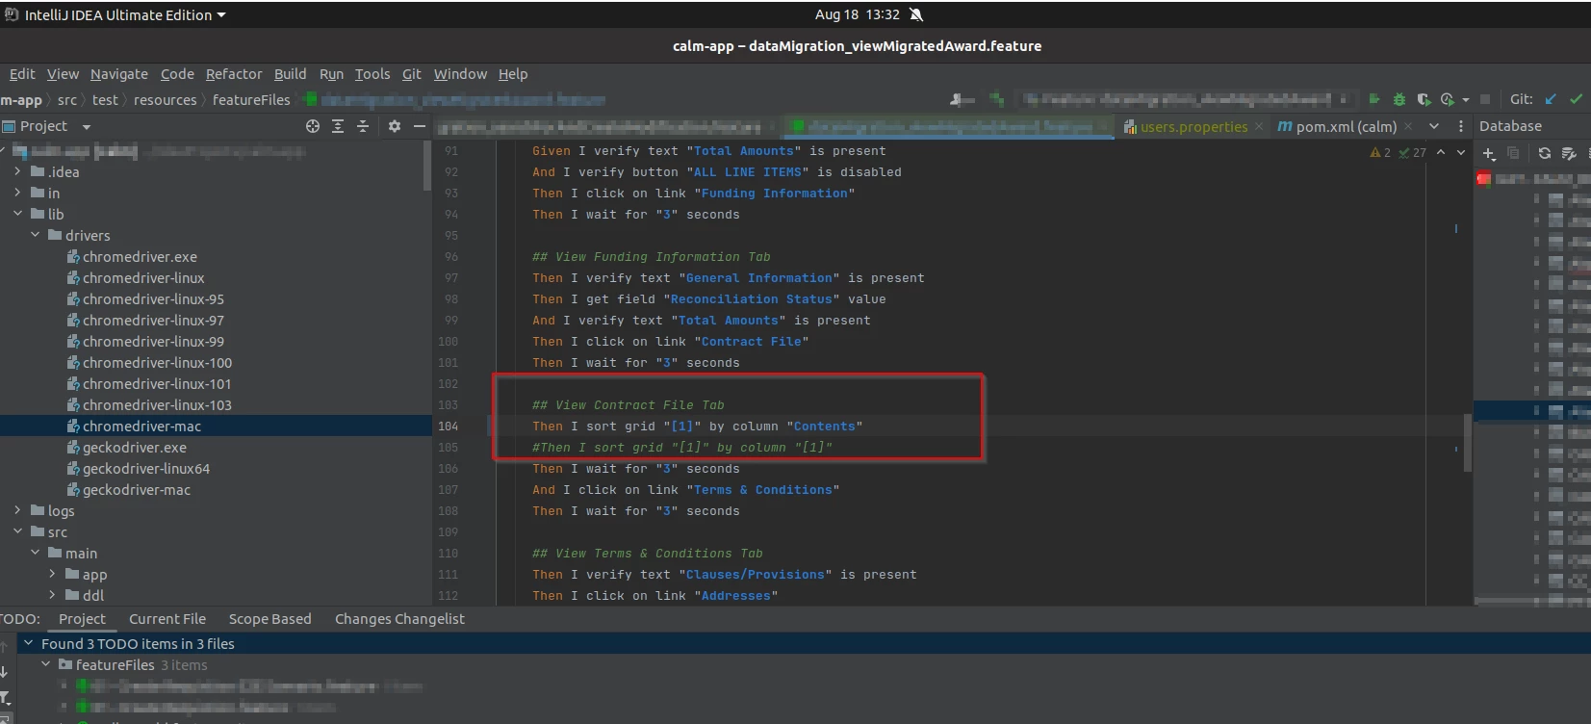Collapse featureFiles node in TODO tree

pos(45,664)
